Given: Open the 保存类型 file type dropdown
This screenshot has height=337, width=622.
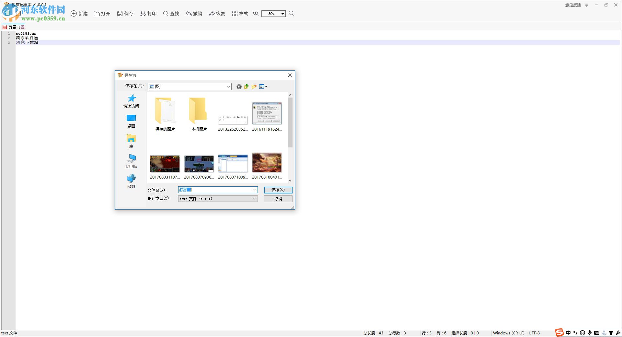Looking at the screenshot, I should (x=218, y=199).
